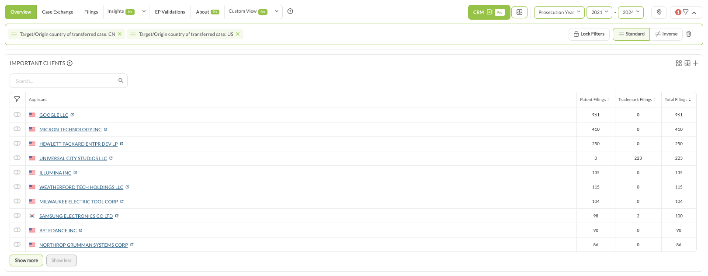Toggle the switch for NORTHROP GRUMMAN row
708x276 pixels.
coord(17,245)
